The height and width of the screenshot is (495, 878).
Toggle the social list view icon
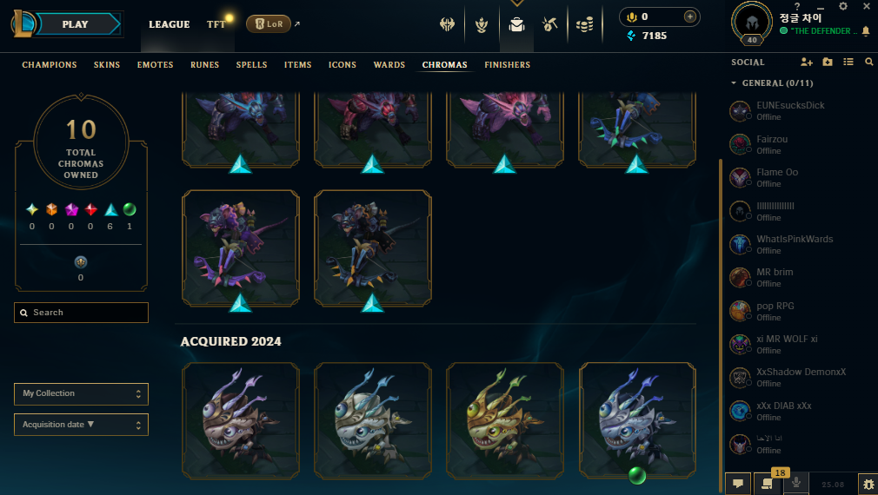point(848,62)
